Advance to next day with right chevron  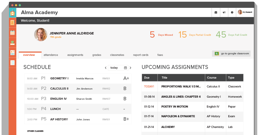131,68
